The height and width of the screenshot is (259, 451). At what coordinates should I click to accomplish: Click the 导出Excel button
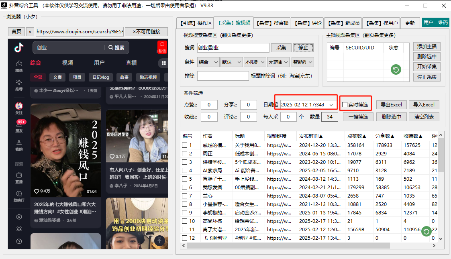click(x=391, y=105)
